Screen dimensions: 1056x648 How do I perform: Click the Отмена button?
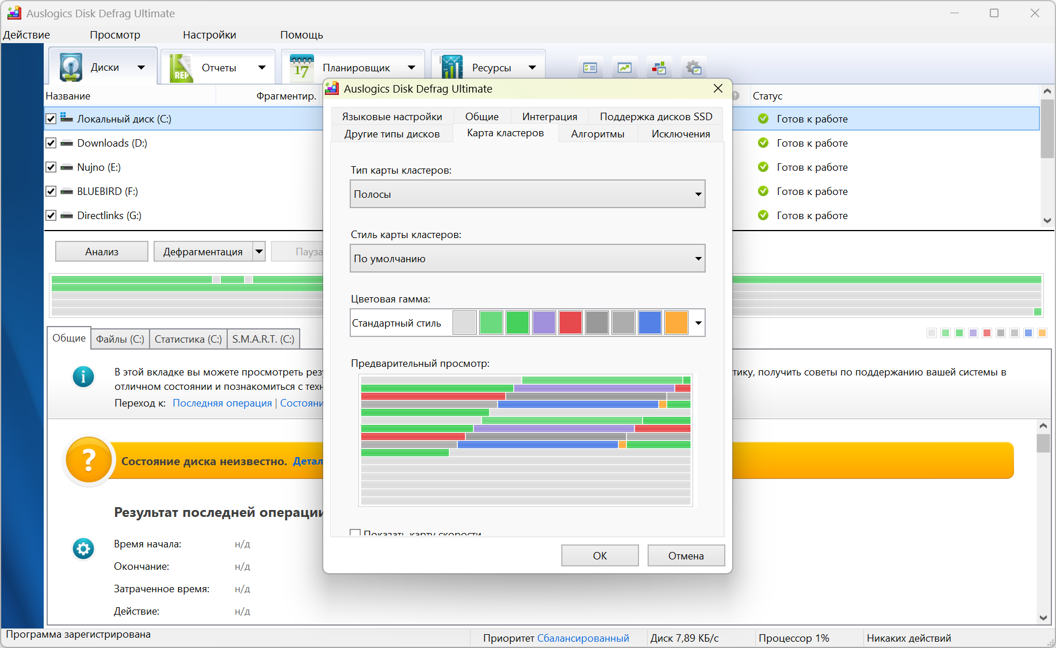pos(686,555)
